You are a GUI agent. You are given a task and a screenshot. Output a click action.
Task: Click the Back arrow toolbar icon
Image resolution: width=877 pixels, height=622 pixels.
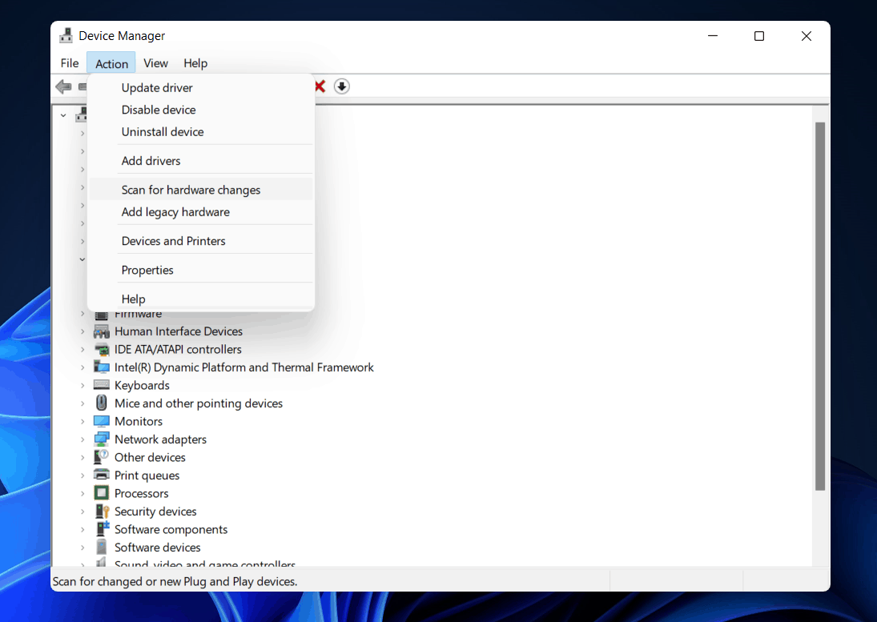(63, 86)
